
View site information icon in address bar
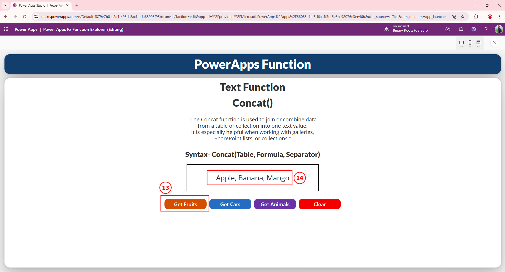coord(36,17)
